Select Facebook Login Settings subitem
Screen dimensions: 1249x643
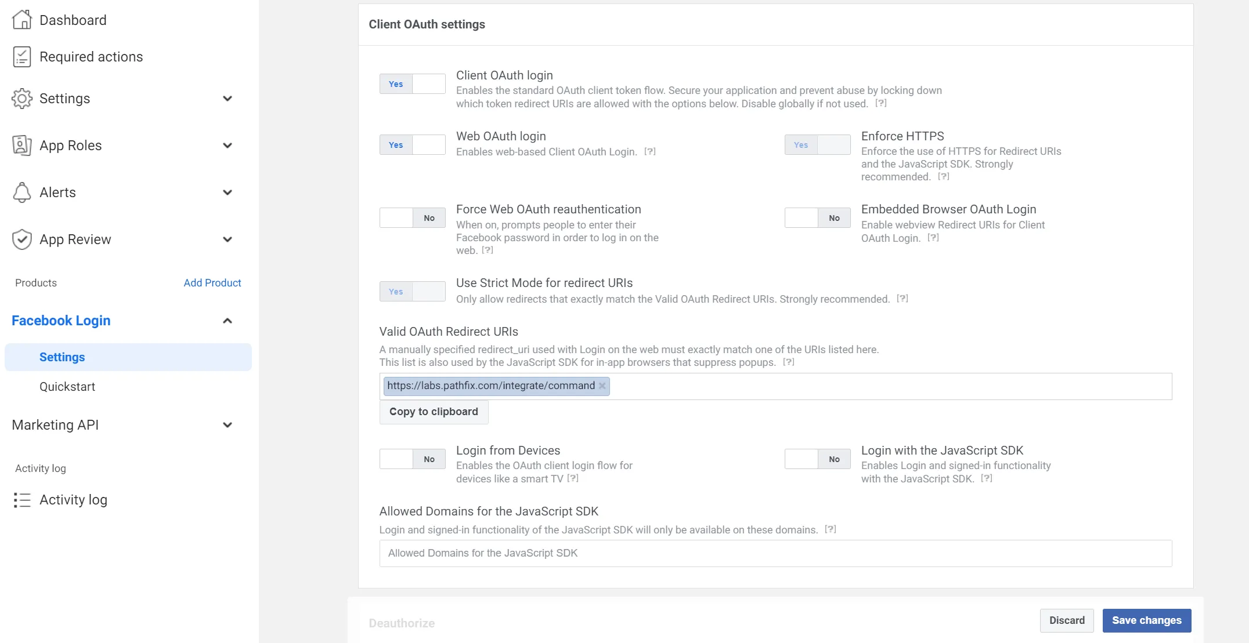(128, 357)
